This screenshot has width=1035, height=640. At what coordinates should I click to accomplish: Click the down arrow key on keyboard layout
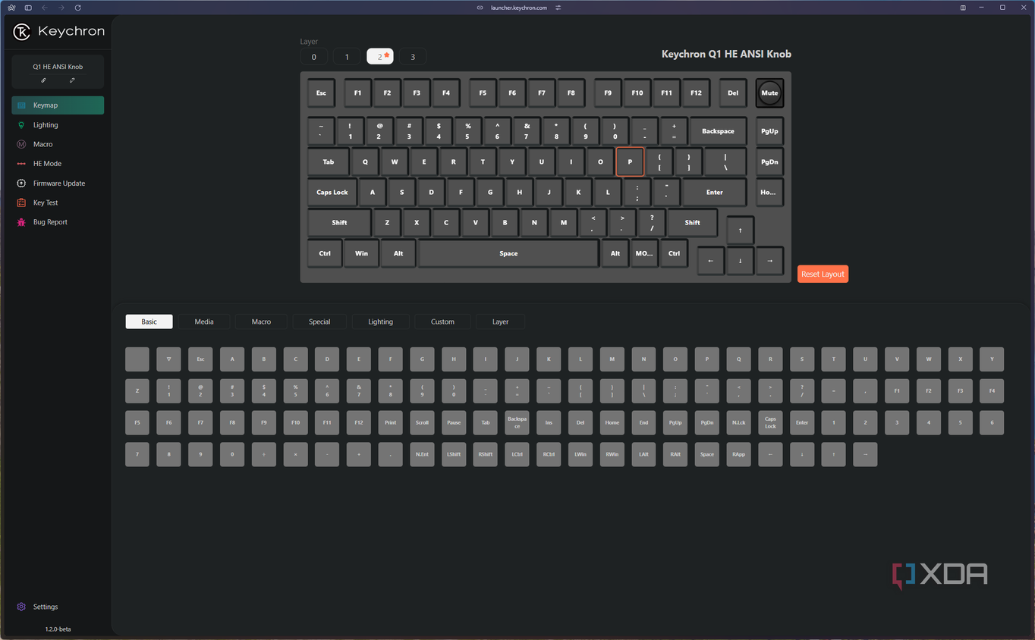pos(740,260)
